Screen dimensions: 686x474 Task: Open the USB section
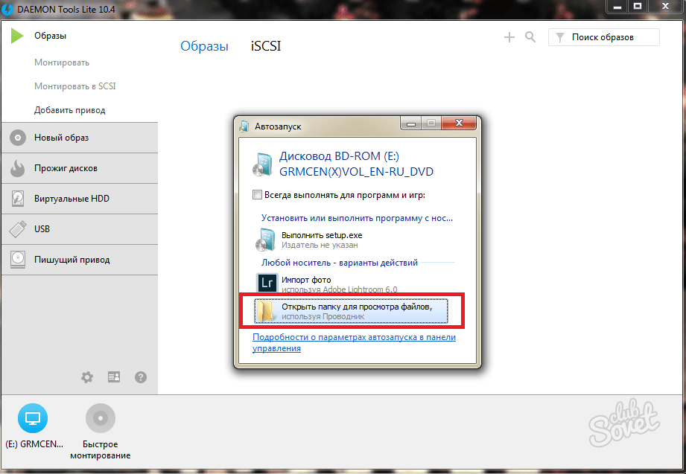pos(80,229)
